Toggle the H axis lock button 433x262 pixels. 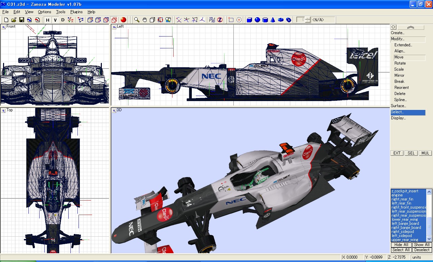pos(48,20)
